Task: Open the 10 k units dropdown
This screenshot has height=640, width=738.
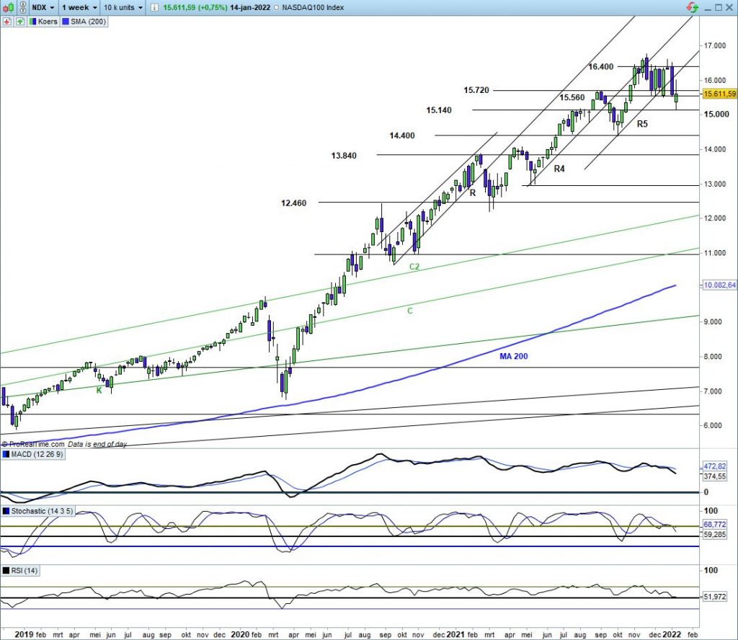Action: pyautogui.click(x=122, y=7)
